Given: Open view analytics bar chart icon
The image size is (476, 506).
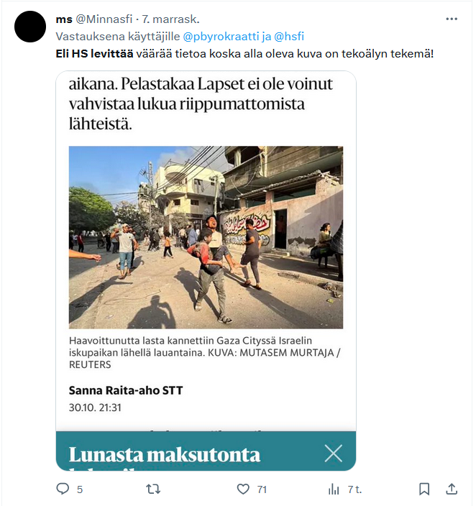Looking at the screenshot, I should [334, 489].
